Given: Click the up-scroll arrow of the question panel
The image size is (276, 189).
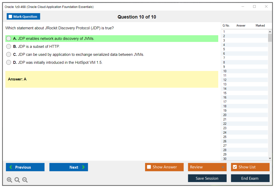Looking at the screenshot, I should pyautogui.click(x=270, y=31).
